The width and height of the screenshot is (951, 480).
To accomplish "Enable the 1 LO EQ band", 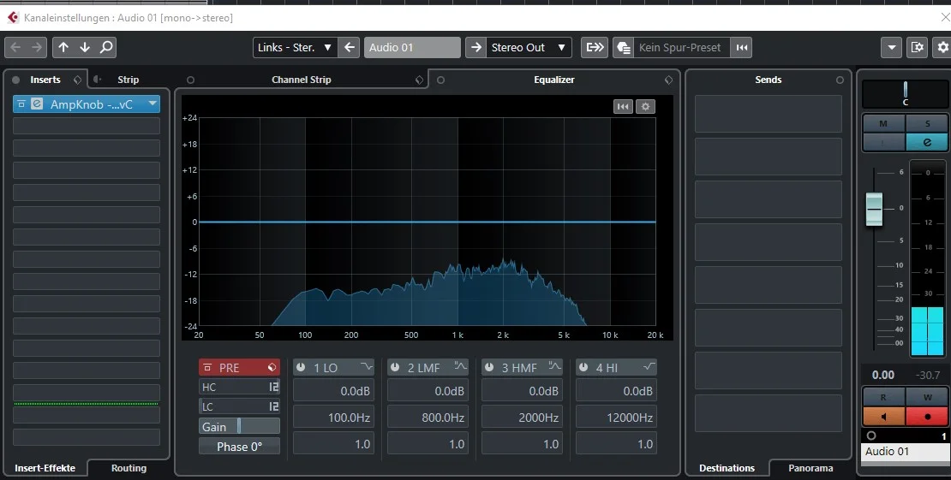I will point(301,367).
